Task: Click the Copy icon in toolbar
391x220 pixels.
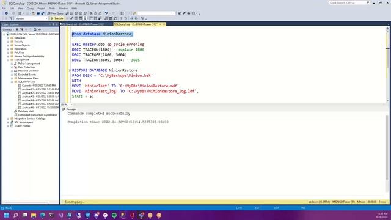Action: pos(95,13)
